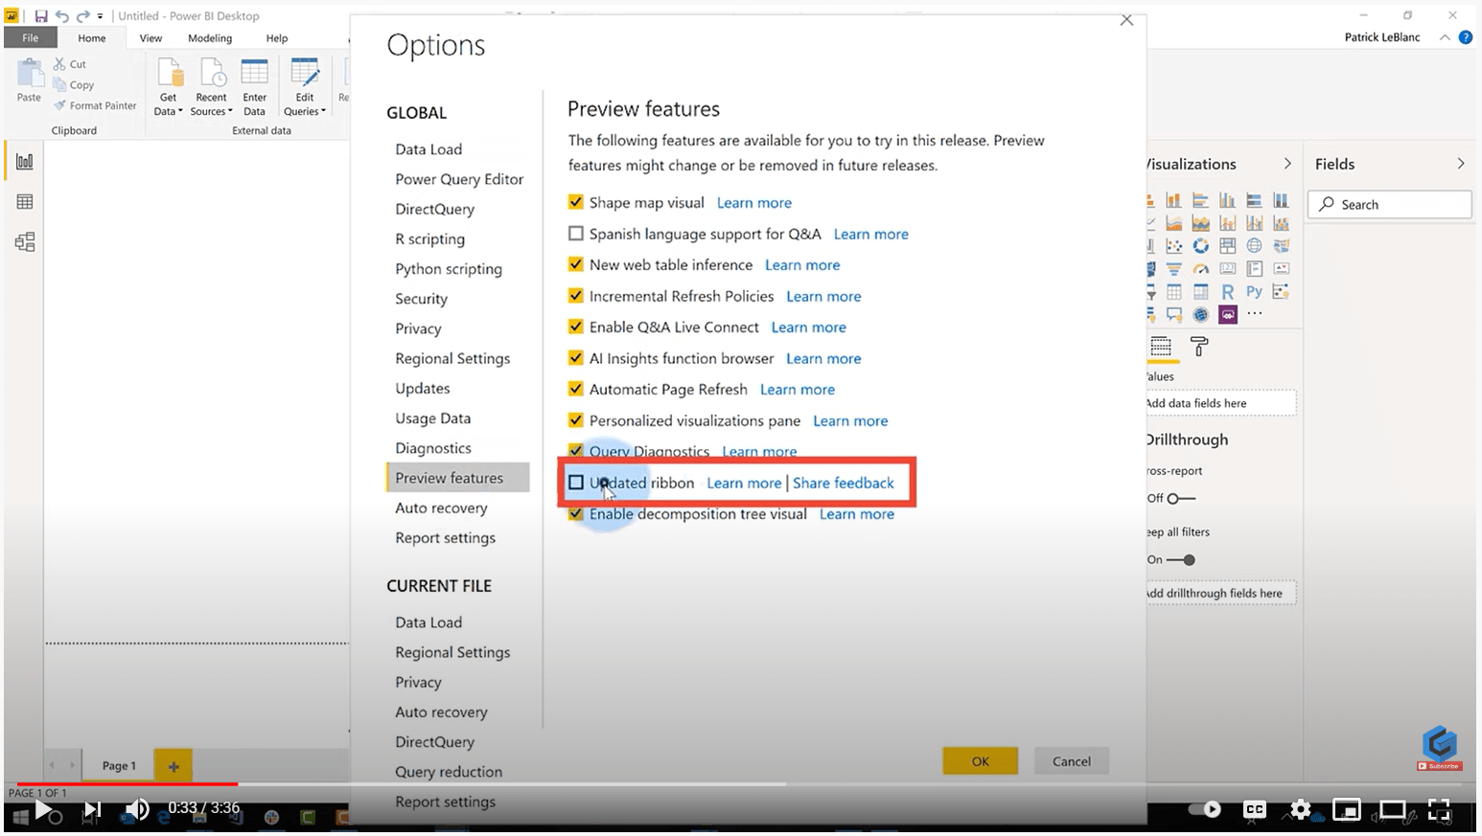Screen dimensions: 1482x836
Task: Uncheck Enable decomposition tree visual
Action: coord(575,513)
